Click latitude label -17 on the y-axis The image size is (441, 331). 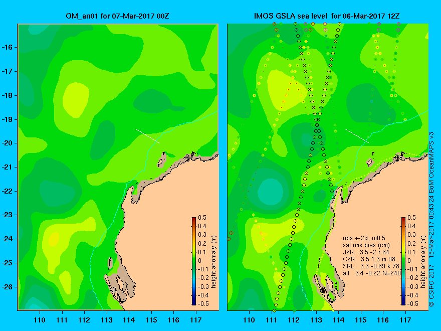8,72
